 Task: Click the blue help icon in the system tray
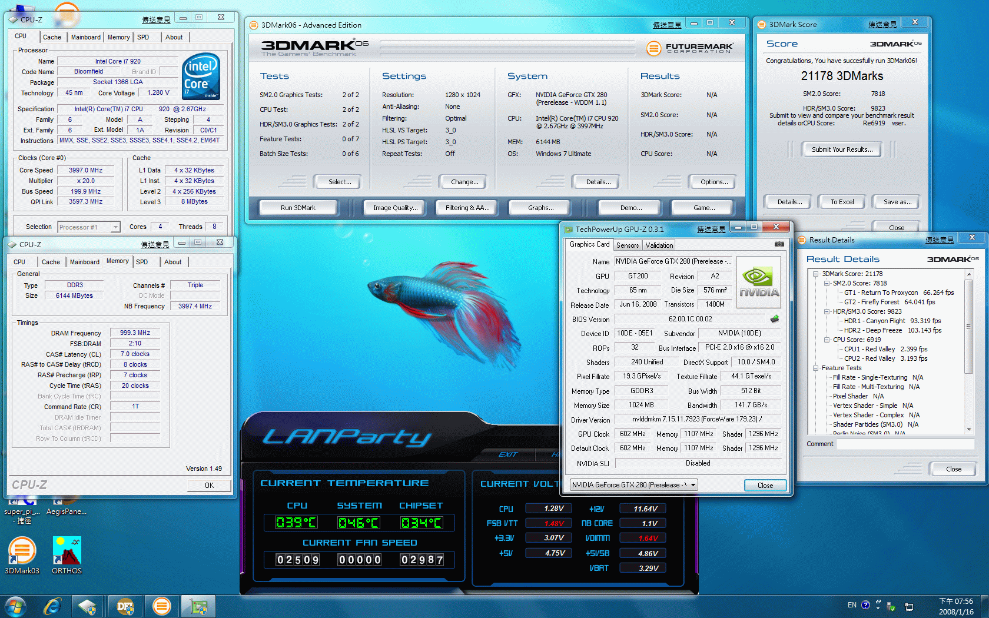point(865,605)
